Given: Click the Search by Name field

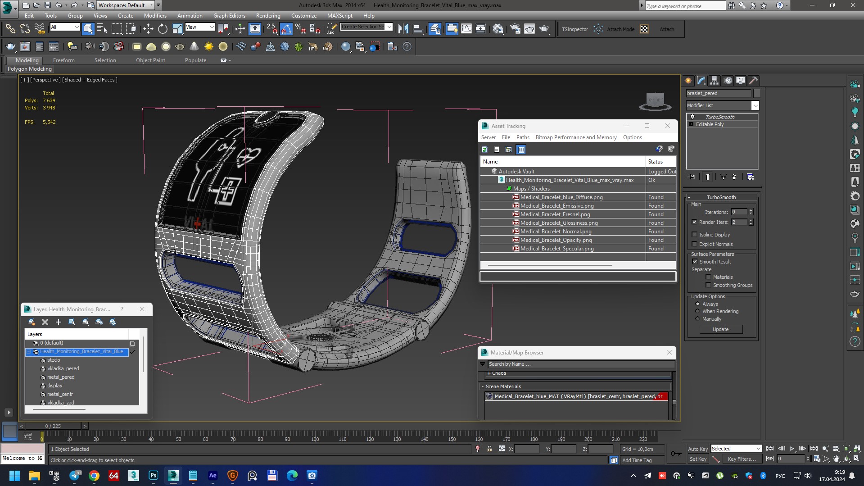Looking at the screenshot, I should tap(581, 364).
